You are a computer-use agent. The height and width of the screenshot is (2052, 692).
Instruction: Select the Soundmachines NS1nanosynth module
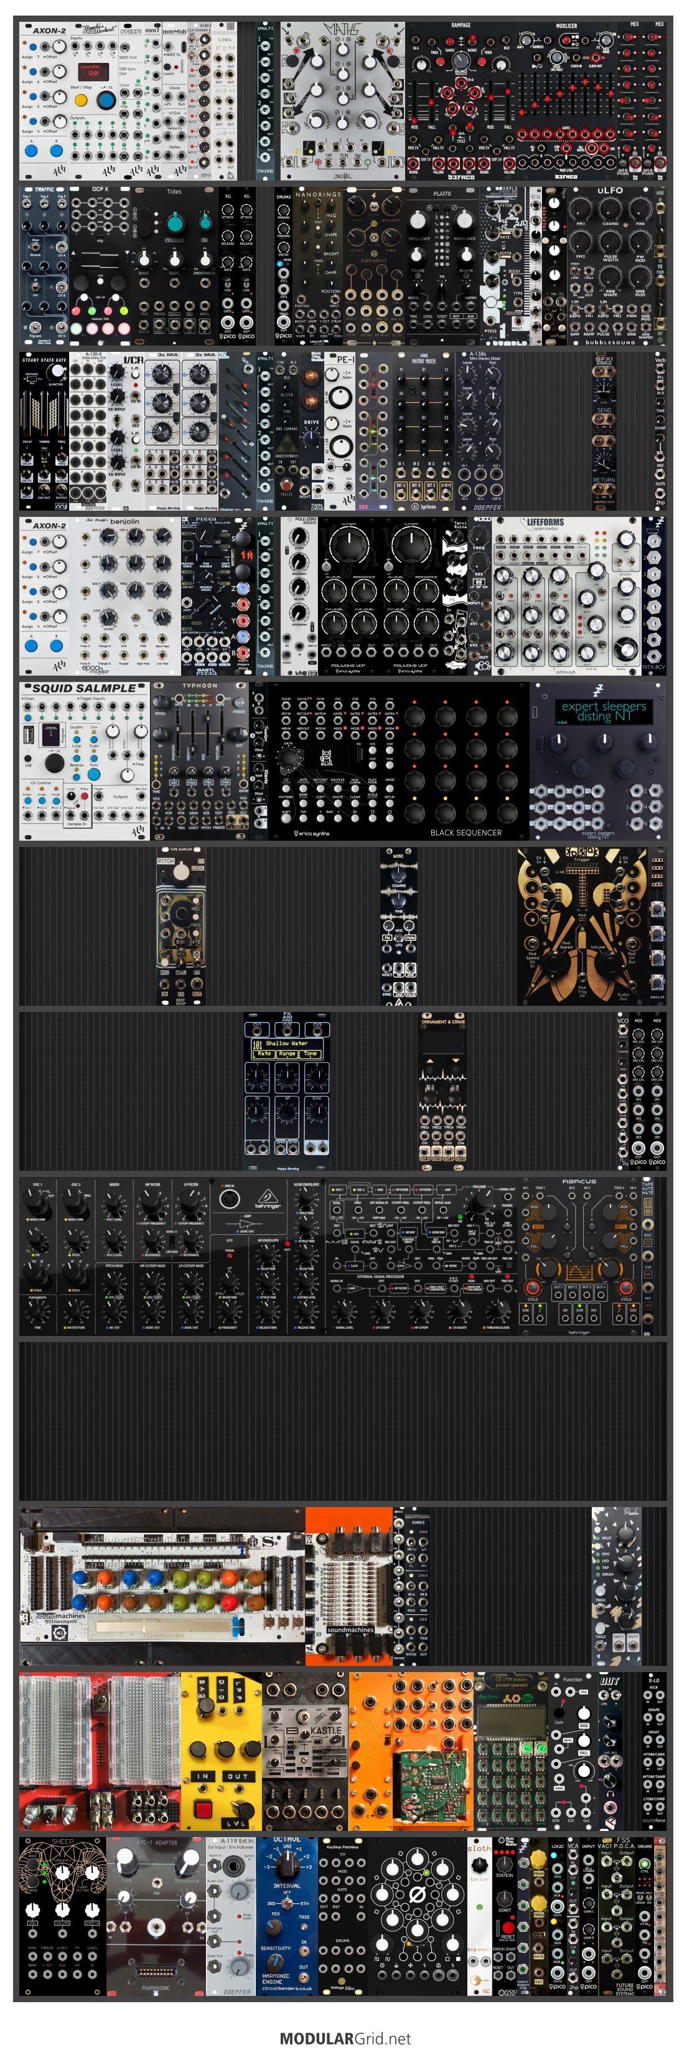(162, 1586)
